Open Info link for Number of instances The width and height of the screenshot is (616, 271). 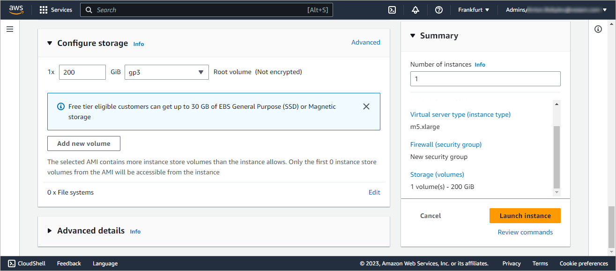click(x=480, y=65)
